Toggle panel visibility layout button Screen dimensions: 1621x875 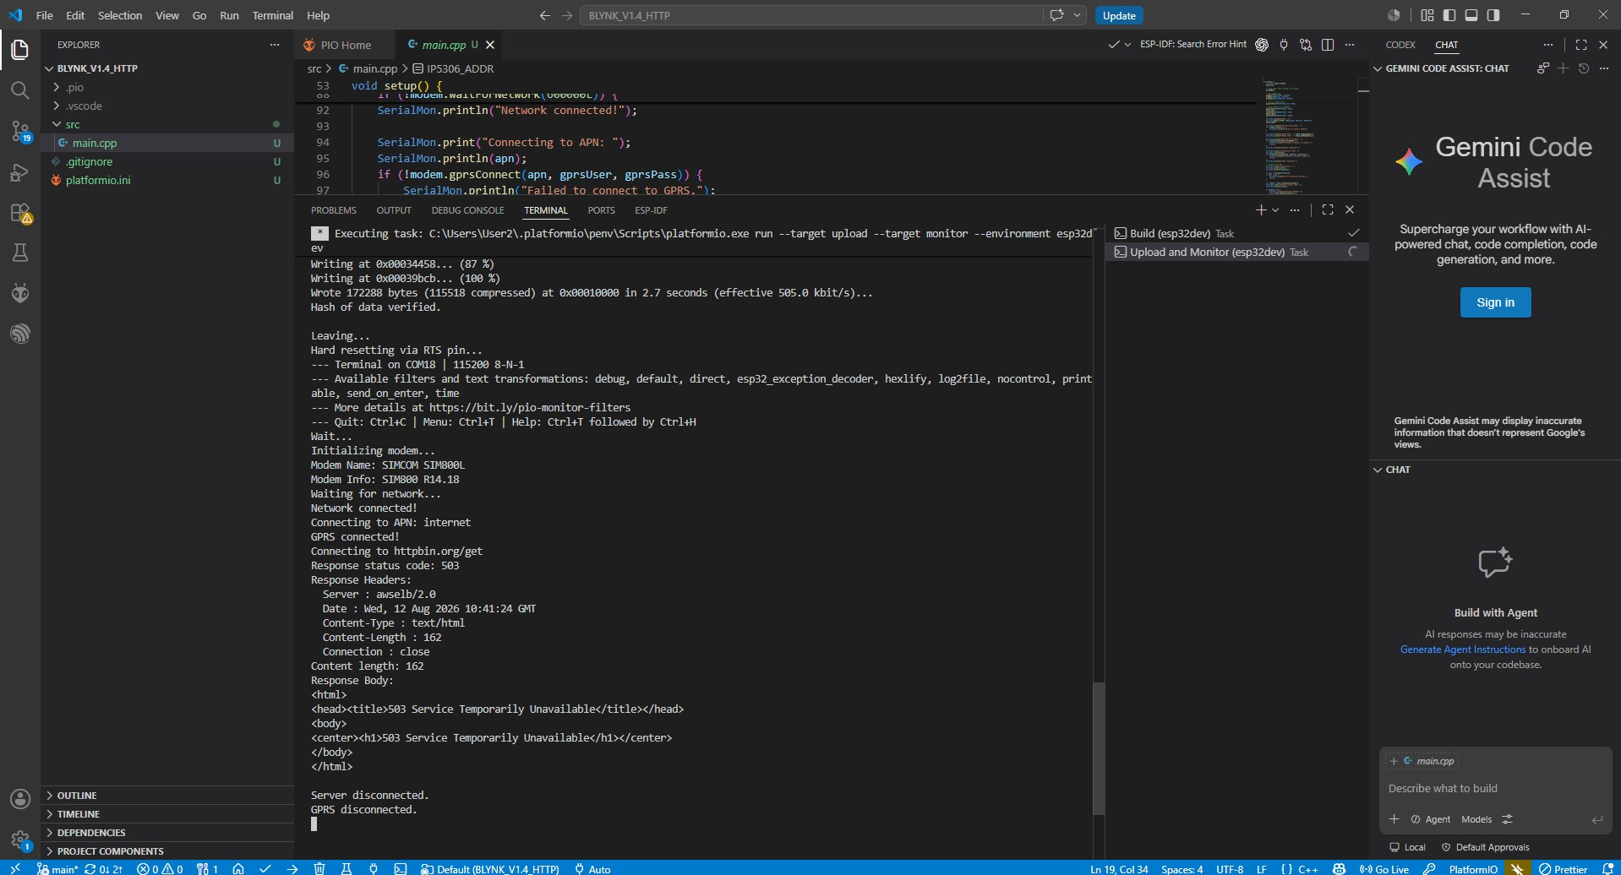click(1471, 15)
